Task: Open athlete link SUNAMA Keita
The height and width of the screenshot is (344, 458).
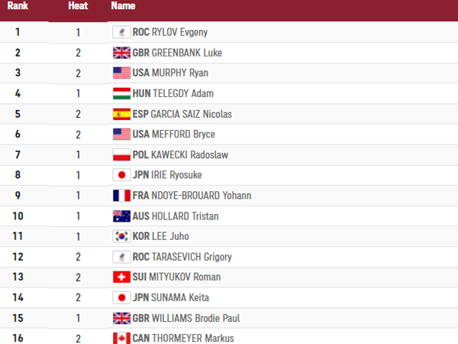Action: 181,297
